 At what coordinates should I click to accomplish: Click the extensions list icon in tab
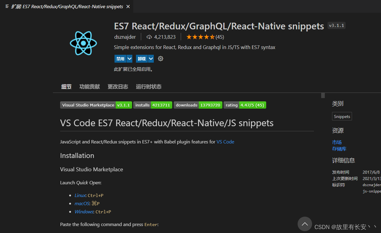click(7, 6)
